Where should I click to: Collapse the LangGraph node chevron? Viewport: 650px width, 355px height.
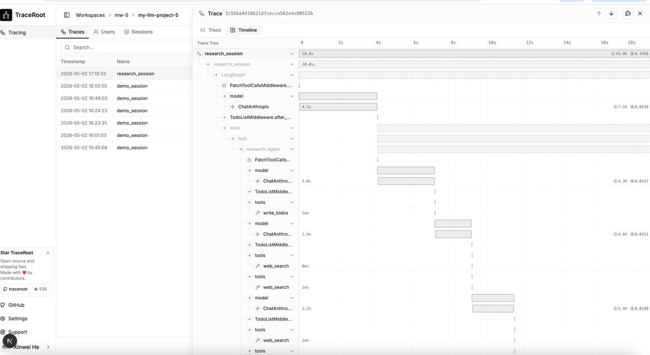point(292,75)
